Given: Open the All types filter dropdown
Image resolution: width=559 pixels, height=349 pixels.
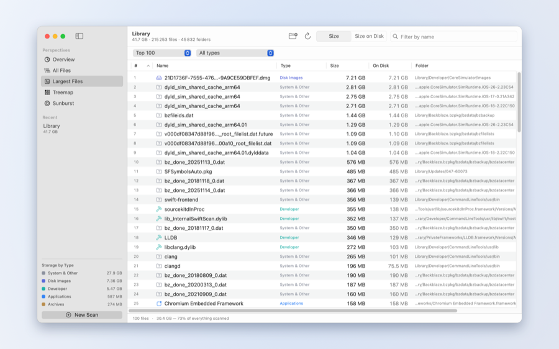Looking at the screenshot, I should tap(235, 53).
